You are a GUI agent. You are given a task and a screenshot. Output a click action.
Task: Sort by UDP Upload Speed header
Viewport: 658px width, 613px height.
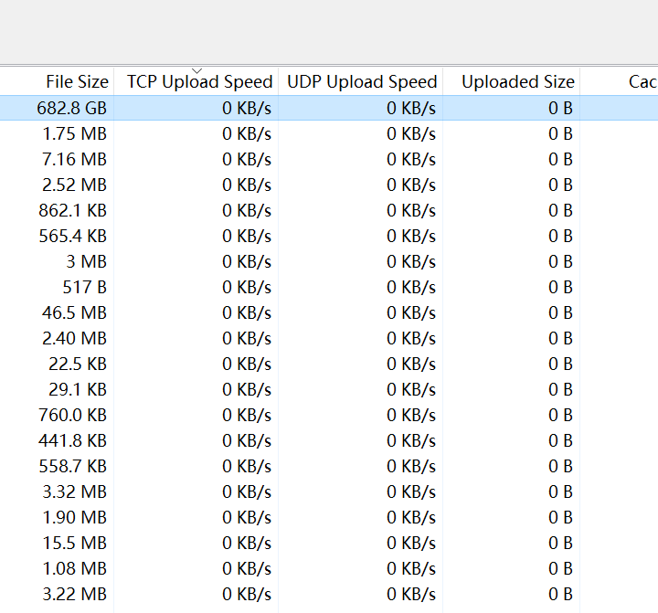[361, 81]
